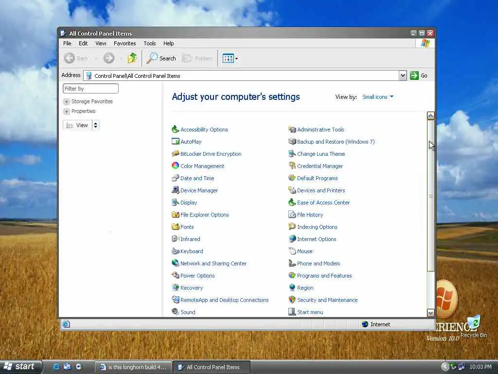Viewport: 498px width, 374px height.
Task: Click the Forward navigation arrow
Action: [x=109, y=58]
